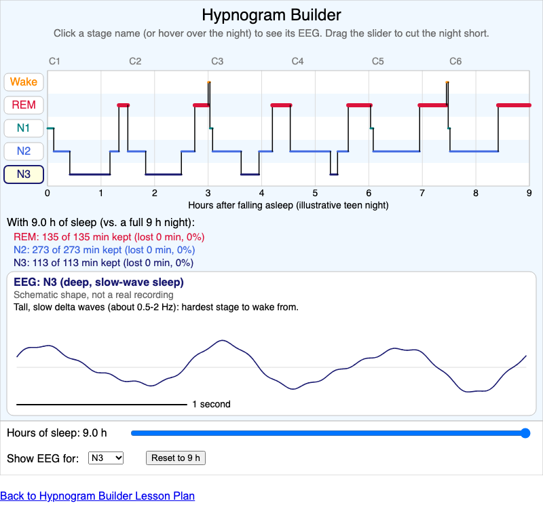Click the N3 segment between hours 2 and 2.5
The height and width of the screenshot is (516, 543).
(164, 174)
